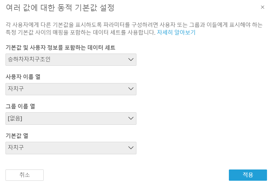The image size is (278, 185).
Task: Open the 자세히 알아보기 link
Action: (x=176, y=32)
